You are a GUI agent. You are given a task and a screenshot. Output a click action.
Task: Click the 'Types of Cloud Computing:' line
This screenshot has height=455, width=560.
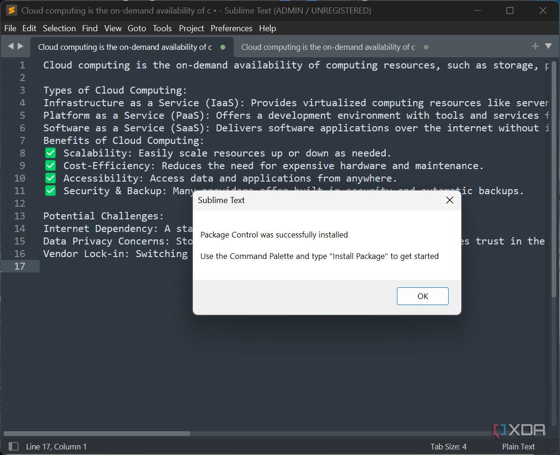[x=115, y=90]
